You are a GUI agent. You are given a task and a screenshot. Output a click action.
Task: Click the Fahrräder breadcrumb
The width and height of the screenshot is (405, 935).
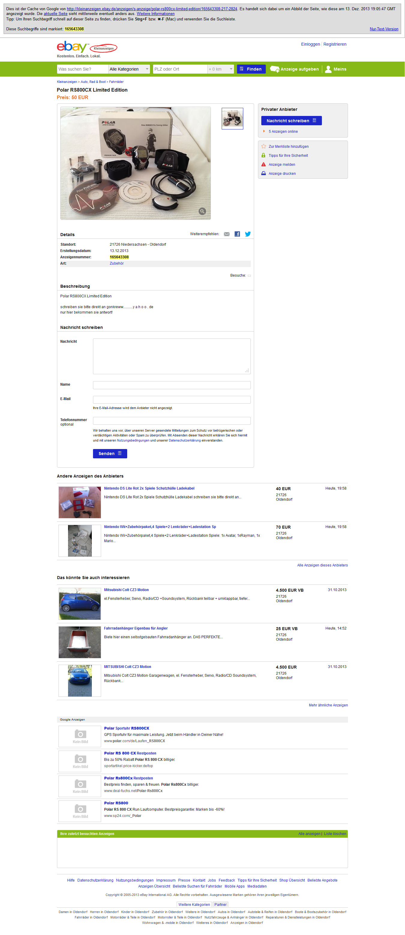116,82
